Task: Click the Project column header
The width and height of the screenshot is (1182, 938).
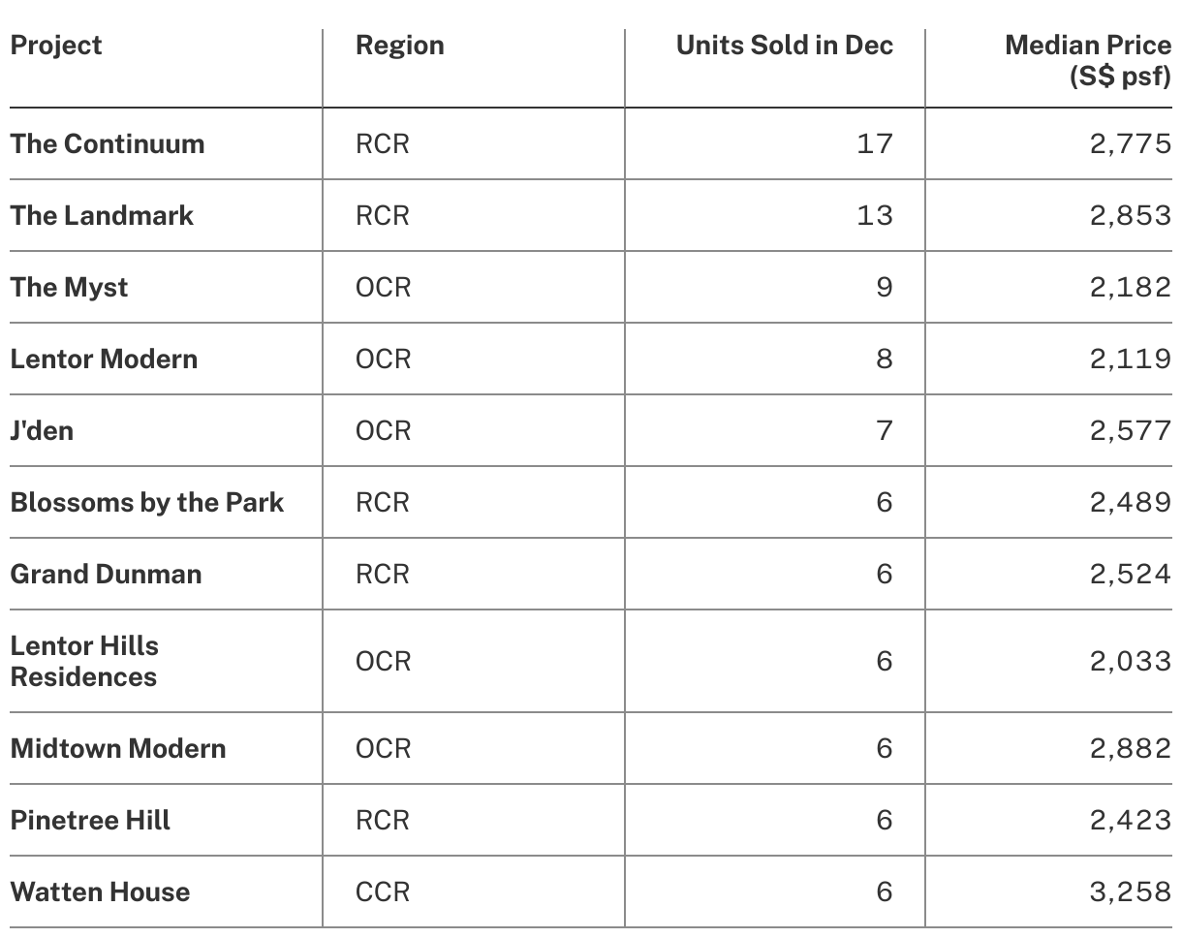Action: (56, 46)
